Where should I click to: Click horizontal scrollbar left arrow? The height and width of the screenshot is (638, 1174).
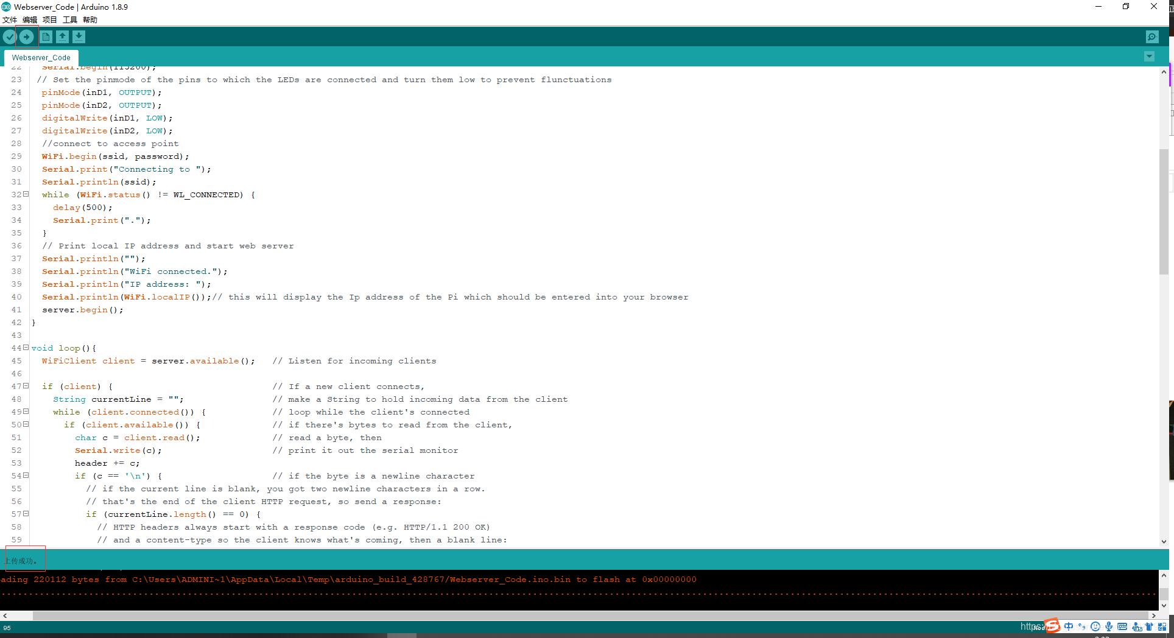[5, 615]
